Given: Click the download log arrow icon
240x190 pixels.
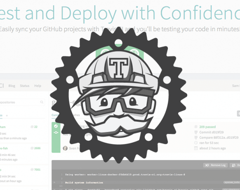Looking at the screenshot, I should pyautogui.click(x=233, y=165).
